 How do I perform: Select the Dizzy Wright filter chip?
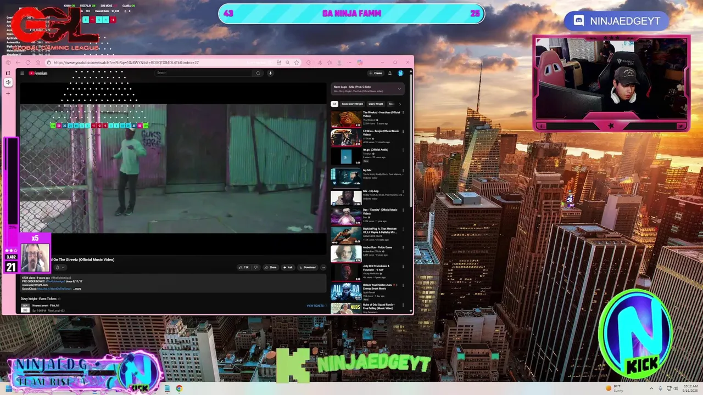(x=376, y=104)
